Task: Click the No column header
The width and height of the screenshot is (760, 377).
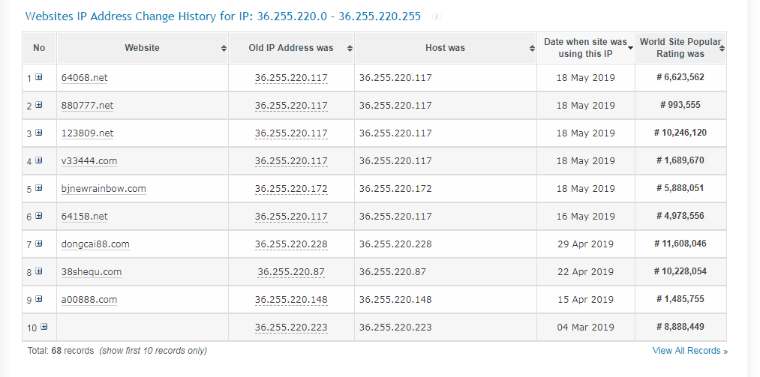Action: (39, 48)
